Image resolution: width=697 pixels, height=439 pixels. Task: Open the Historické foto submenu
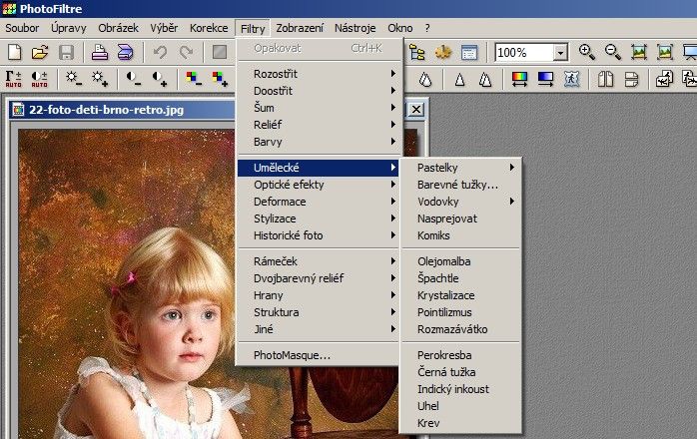click(x=319, y=235)
